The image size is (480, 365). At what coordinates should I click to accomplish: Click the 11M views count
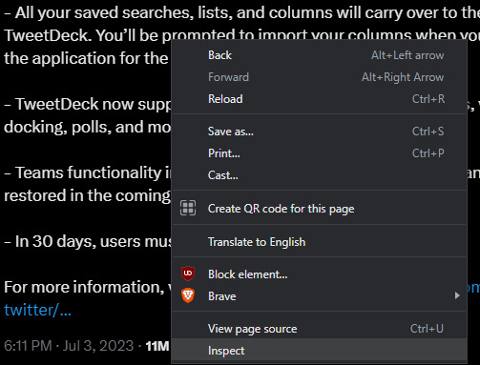coord(157,346)
